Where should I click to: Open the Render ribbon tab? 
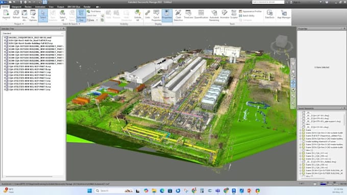pyautogui.click(x=87, y=7)
